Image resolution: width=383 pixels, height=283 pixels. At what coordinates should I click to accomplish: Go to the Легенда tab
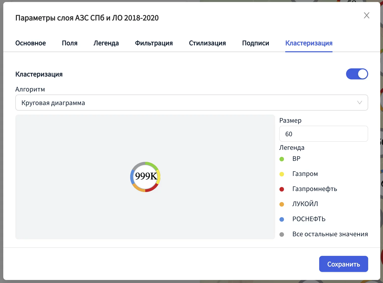pos(106,43)
